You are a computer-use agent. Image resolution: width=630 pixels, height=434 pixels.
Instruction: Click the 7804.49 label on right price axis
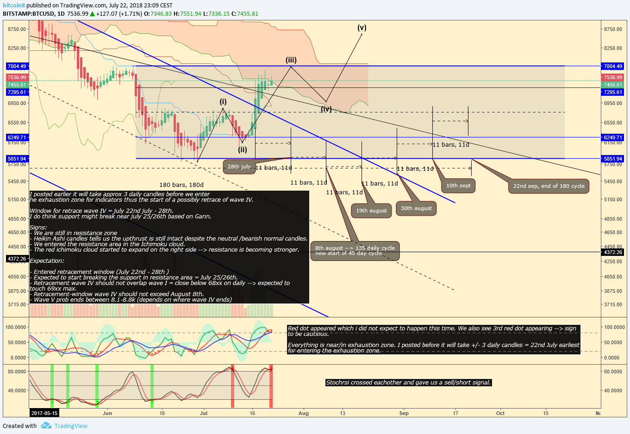pyautogui.click(x=613, y=66)
